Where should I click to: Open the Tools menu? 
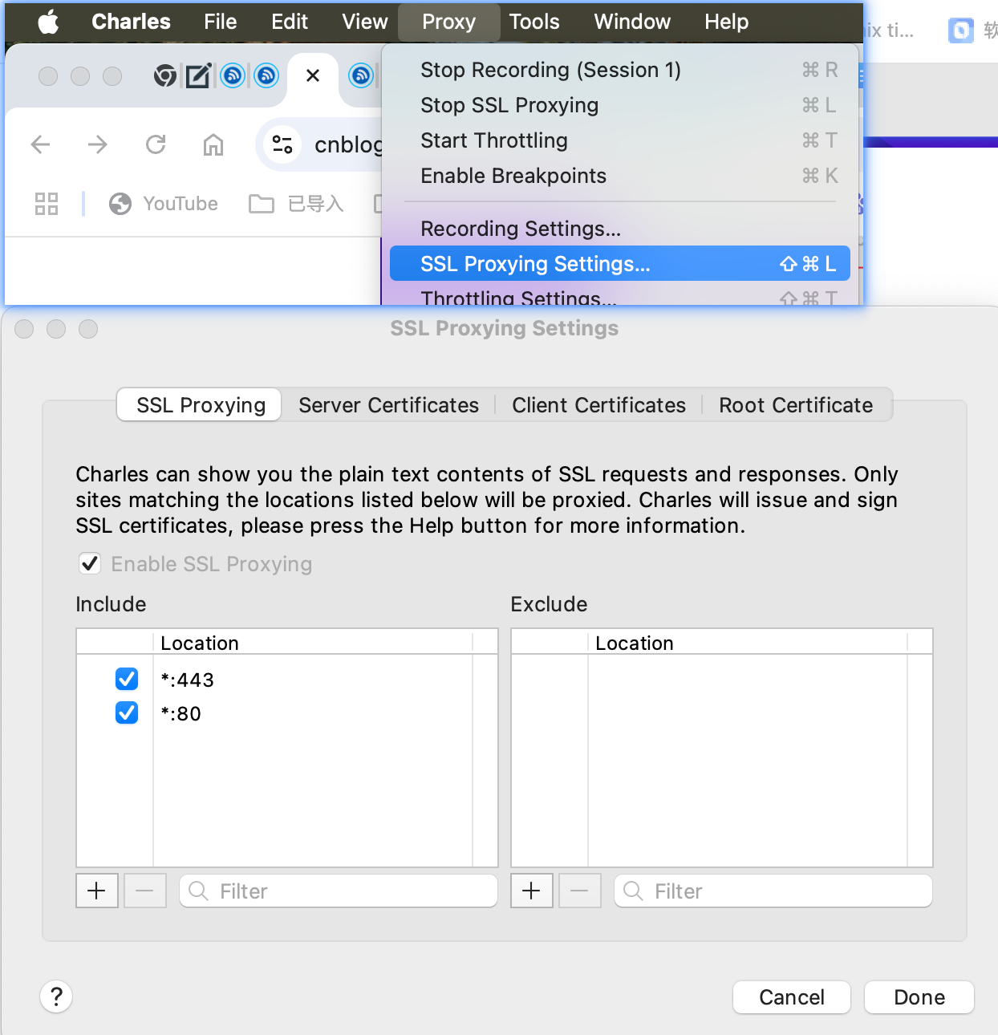[533, 22]
